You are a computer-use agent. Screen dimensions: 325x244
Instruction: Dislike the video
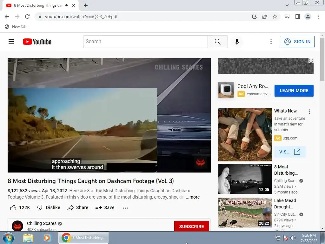pos(49,207)
